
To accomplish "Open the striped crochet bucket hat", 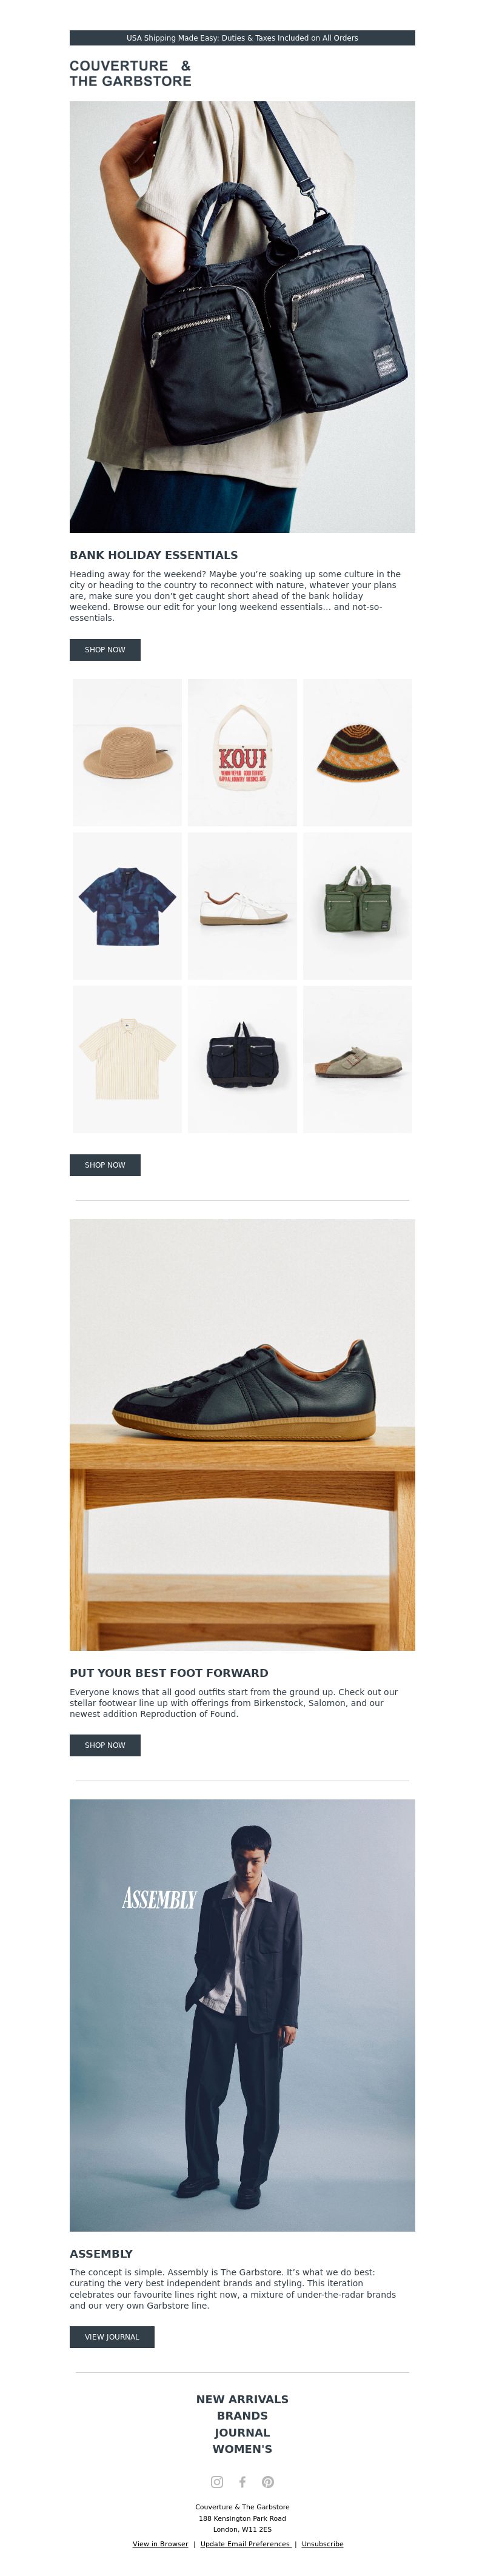I will pos(357,753).
